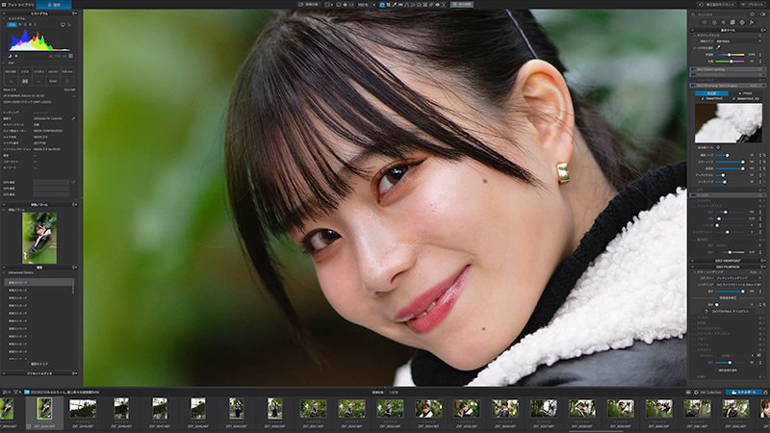Click the blue highlighted tool in top toolbar
The image size is (770, 433).
click(x=382, y=5)
